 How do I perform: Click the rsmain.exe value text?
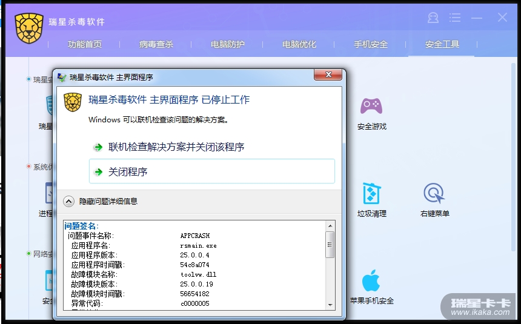pyautogui.click(x=198, y=246)
